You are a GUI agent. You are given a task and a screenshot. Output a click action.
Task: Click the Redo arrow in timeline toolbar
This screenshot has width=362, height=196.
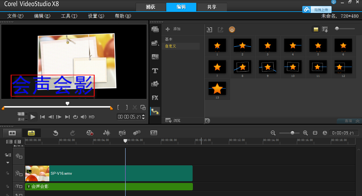[73, 133]
